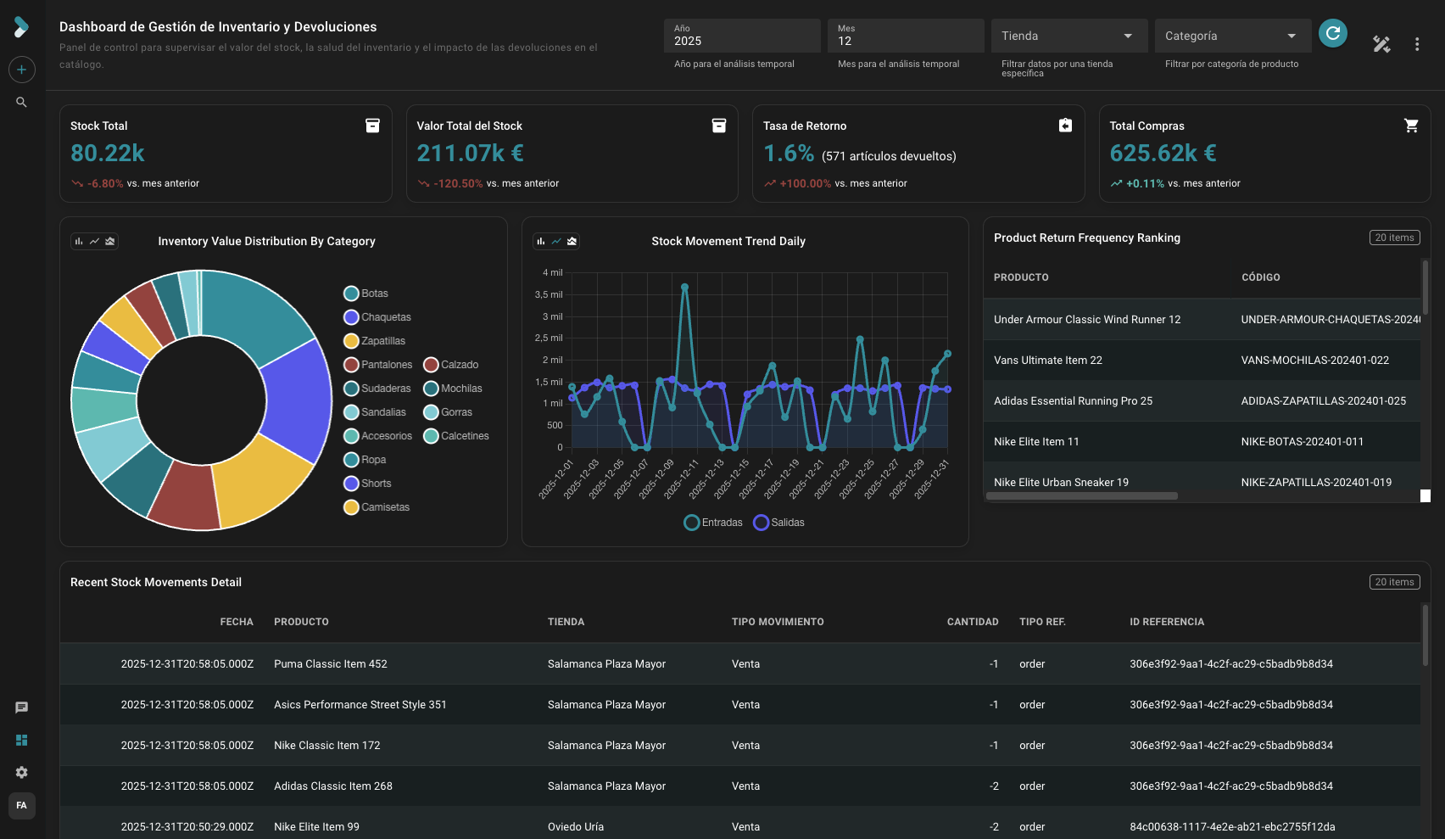Switch Inventory Value chart to bar view
1445x839 pixels.
(x=77, y=241)
